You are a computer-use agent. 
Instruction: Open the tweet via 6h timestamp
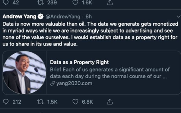tap(88, 17)
